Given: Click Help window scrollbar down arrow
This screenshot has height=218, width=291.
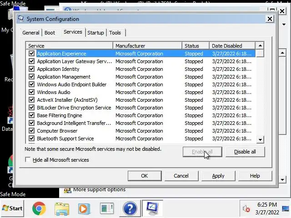Looking at the screenshot, I should pyautogui.click(x=282, y=179).
